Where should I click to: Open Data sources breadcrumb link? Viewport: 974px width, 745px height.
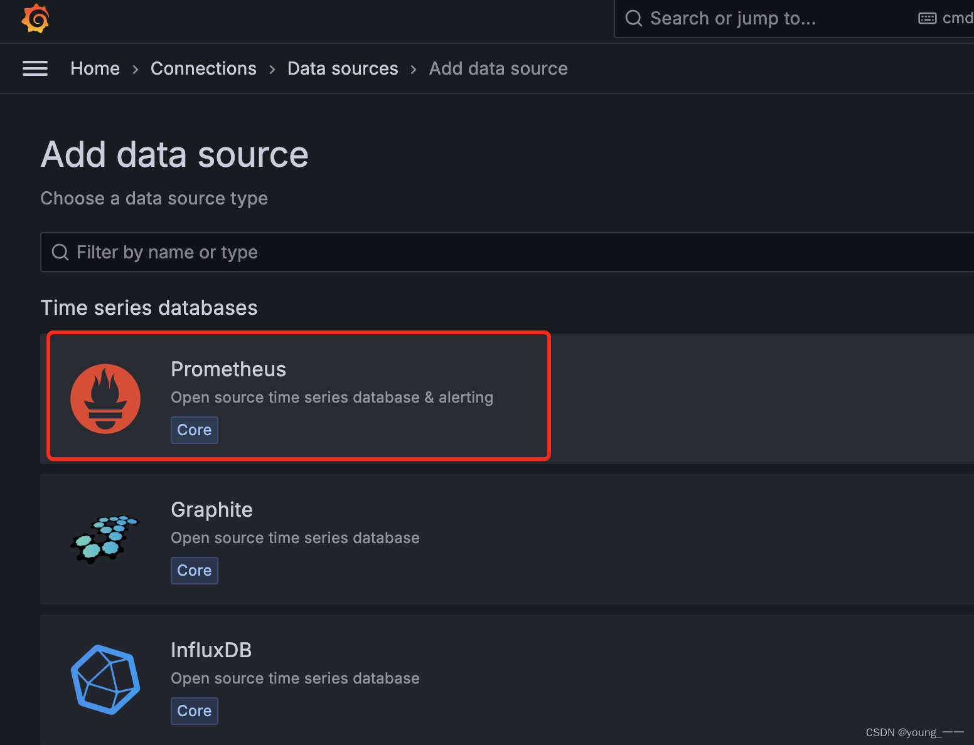pos(343,68)
